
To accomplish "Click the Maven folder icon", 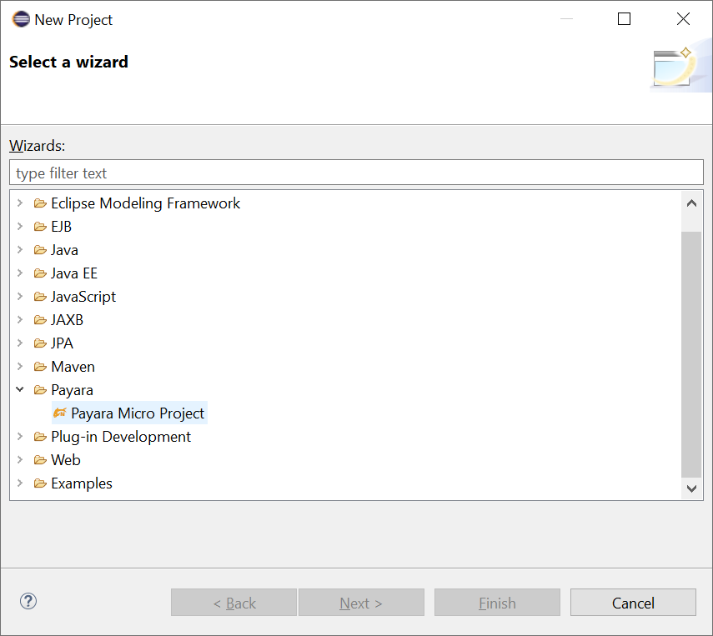I will point(40,367).
